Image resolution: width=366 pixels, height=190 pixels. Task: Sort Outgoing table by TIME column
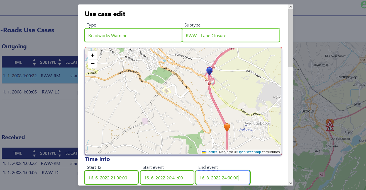coord(34,62)
